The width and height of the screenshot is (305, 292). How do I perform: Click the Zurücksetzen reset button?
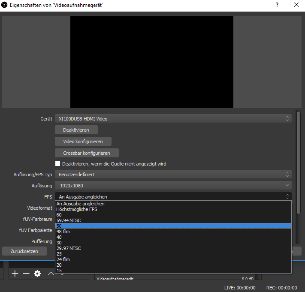coord(24,251)
